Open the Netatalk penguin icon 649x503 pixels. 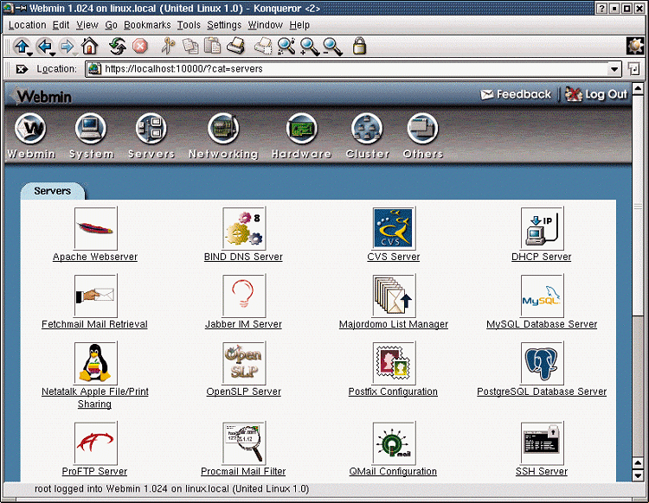(x=95, y=363)
